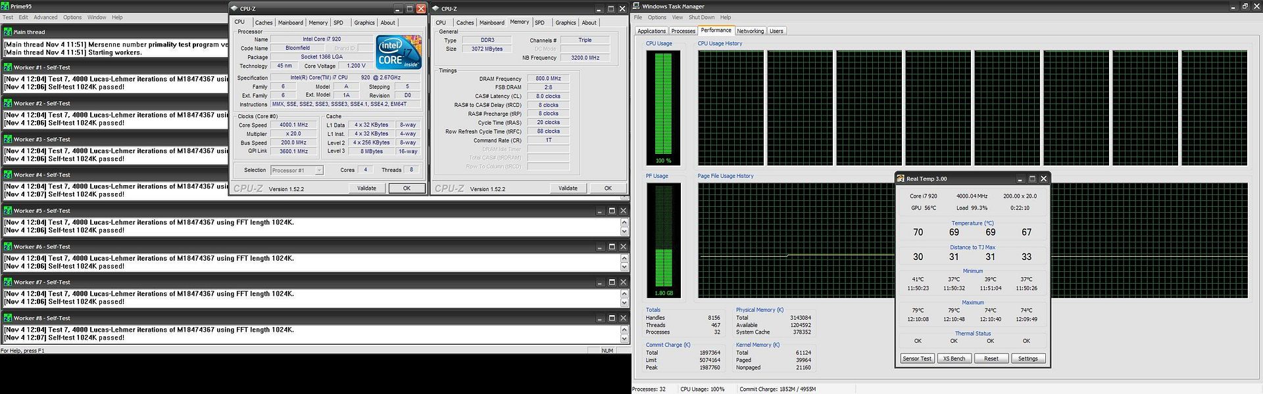
Task: Restore down the Task Manager window
Action: [1245, 6]
